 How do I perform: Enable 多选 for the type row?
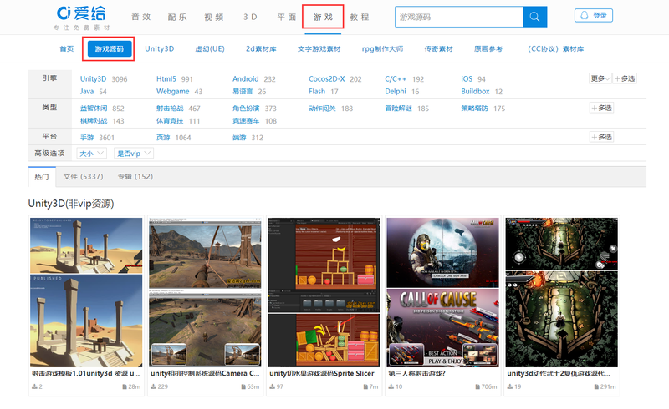pos(601,109)
